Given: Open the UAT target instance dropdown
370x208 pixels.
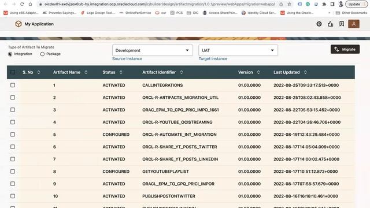Looking at the screenshot, I should (238, 50).
